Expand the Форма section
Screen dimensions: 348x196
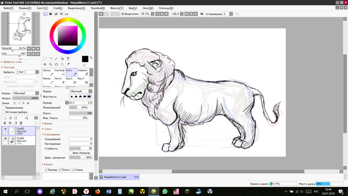click(48, 123)
